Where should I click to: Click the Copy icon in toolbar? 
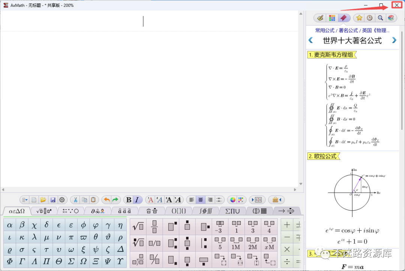pos(84,200)
